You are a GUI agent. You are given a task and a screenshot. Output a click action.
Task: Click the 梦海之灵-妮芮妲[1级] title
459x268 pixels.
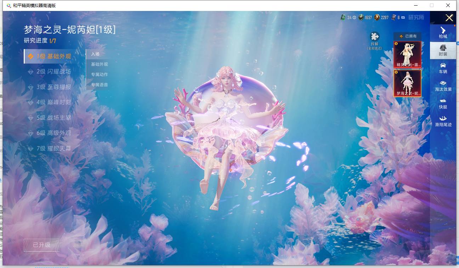point(70,30)
